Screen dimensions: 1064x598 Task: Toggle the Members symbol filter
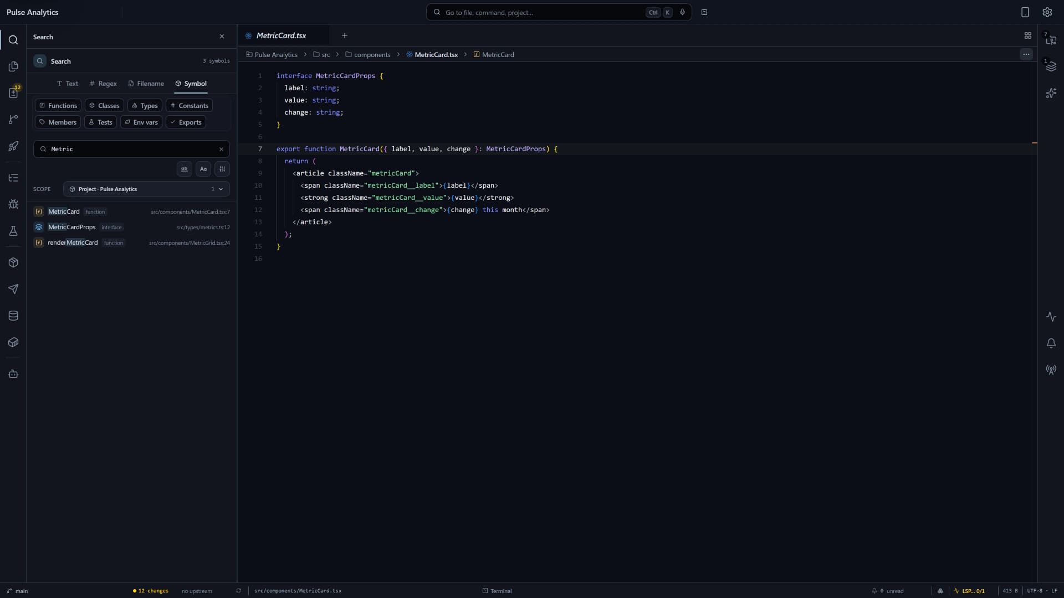pyautogui.click(x=58, y=122)
